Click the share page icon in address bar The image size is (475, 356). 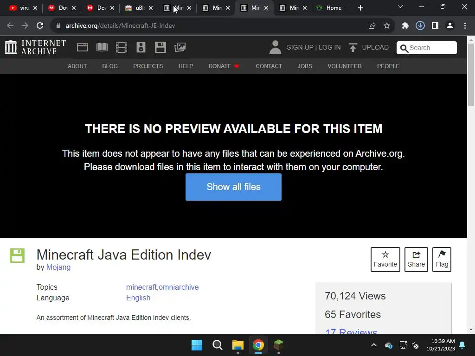coord(372,26)
